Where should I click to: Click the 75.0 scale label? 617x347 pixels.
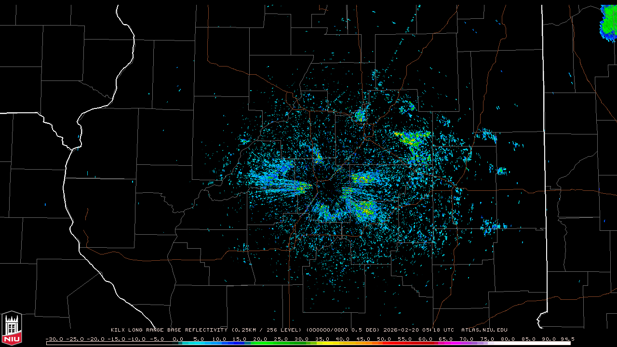pyautogui.click(x=488, y=339)
